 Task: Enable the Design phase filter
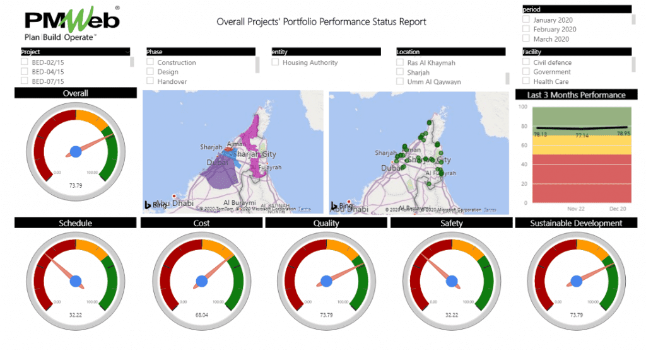150,71
